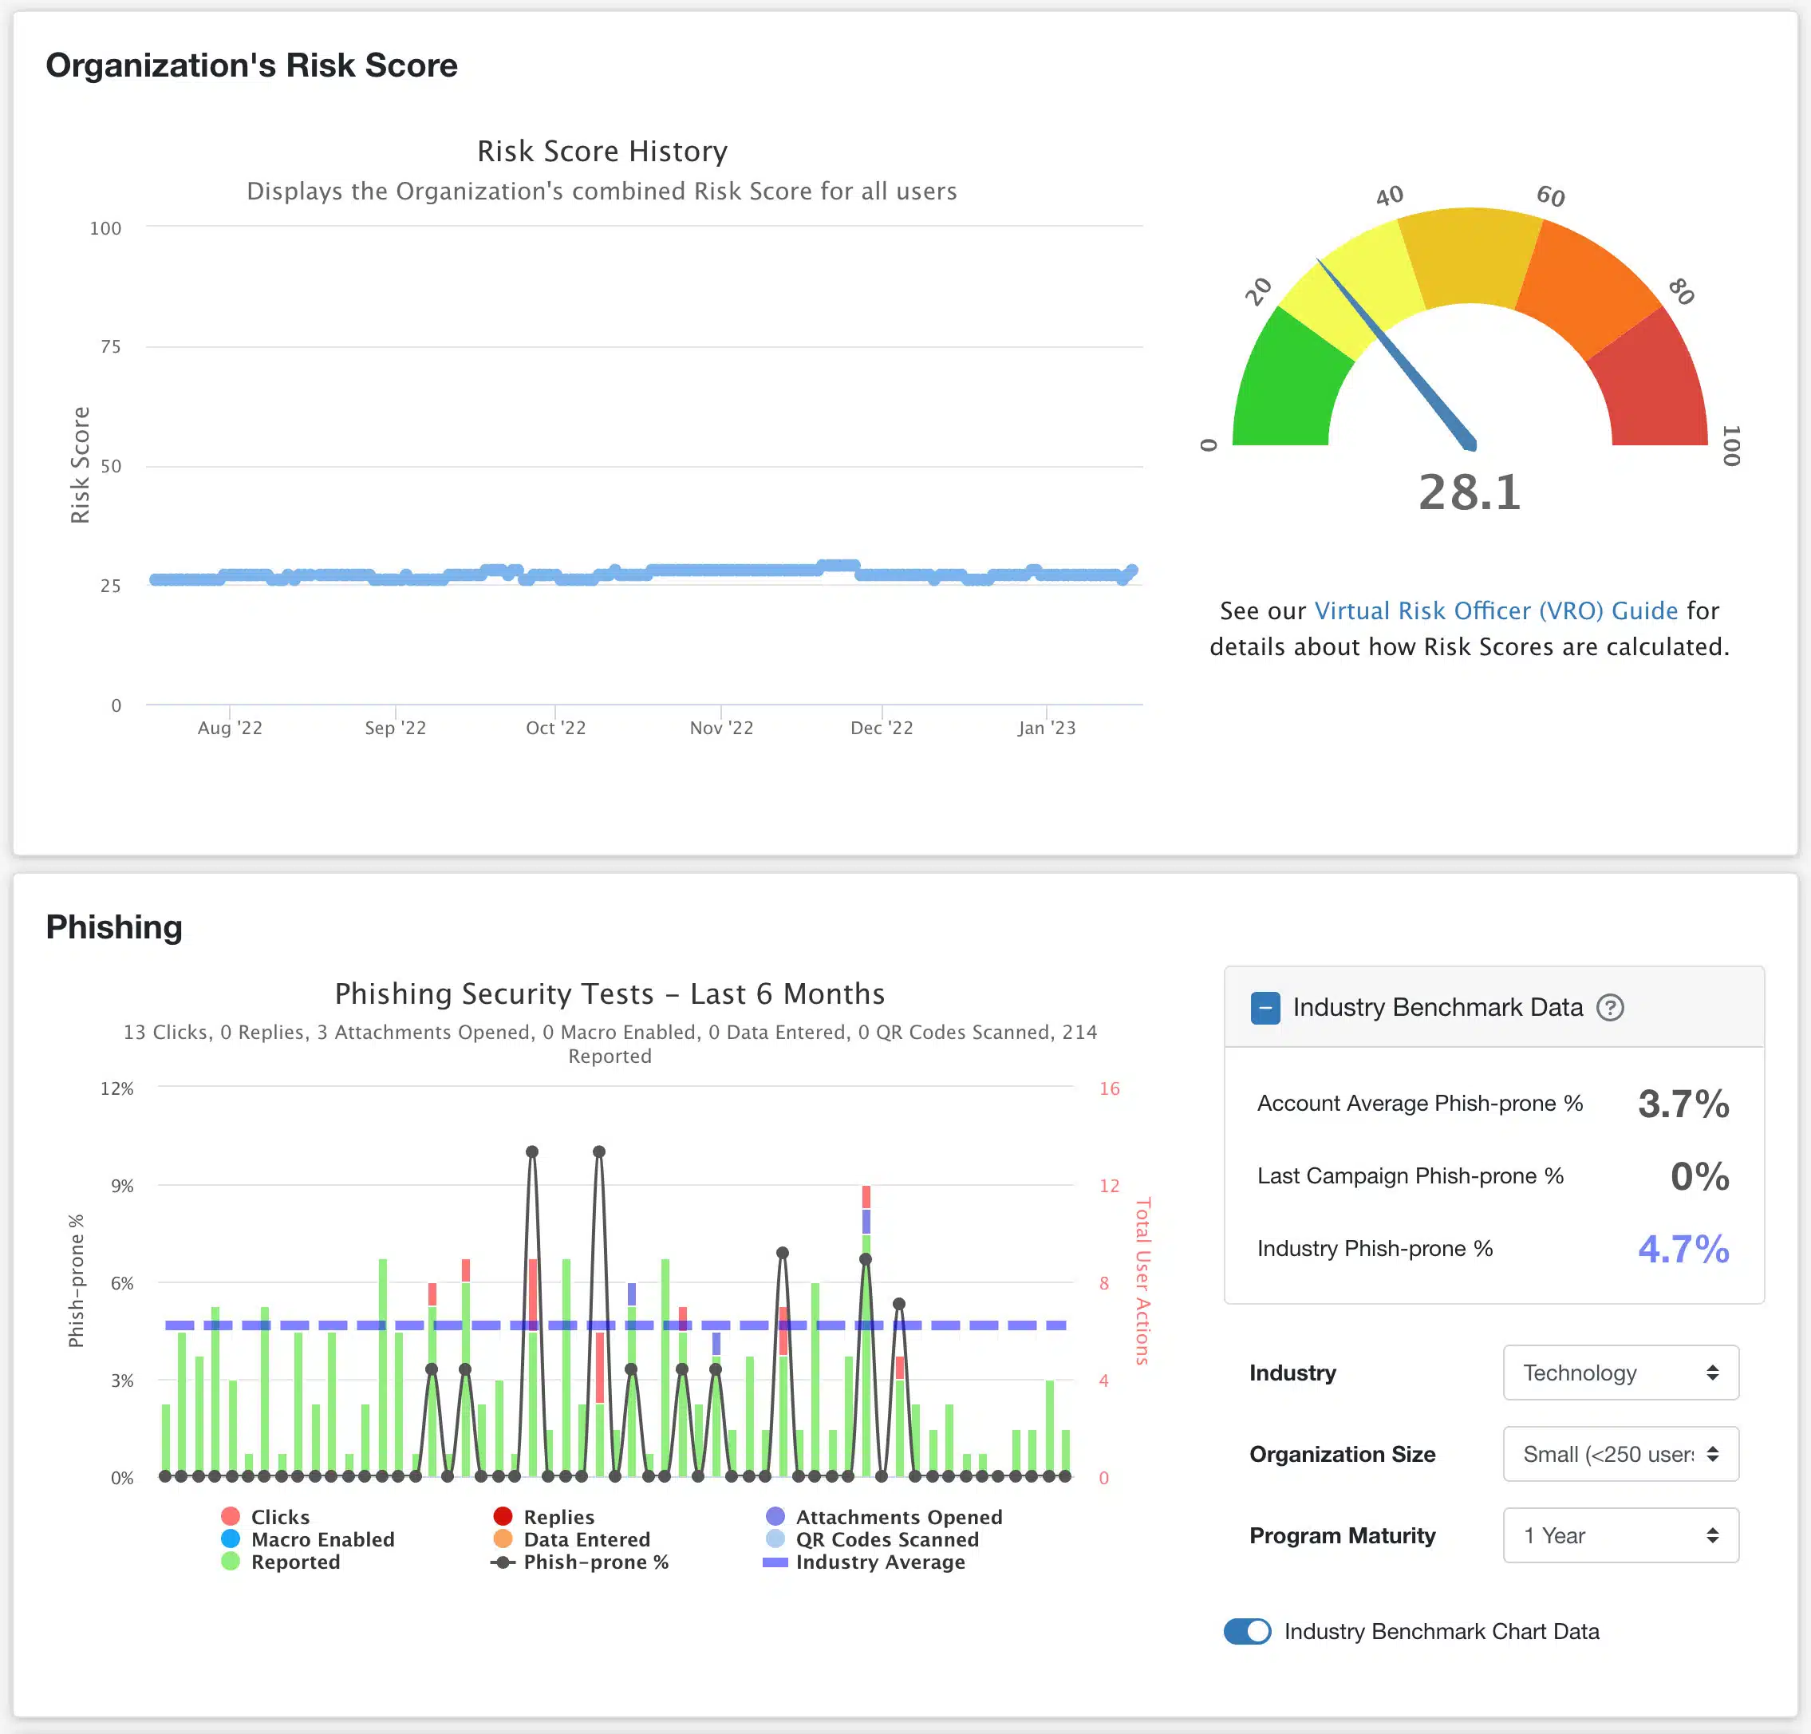Toggle Clicks series in chart legend
Image resolution: width=1811 pixels, height=1734 pixels.
[280, 1517]
